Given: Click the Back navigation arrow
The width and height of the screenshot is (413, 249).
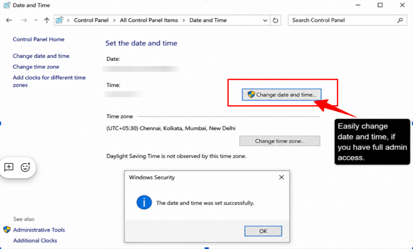Looking at the screenshot, I should click(x=9, y=20).
